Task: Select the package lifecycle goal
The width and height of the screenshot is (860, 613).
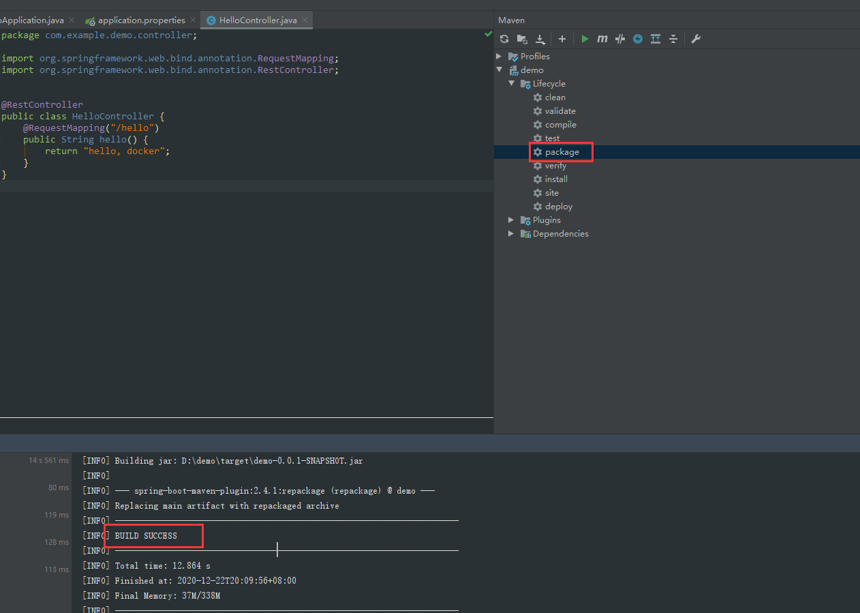Action: (x=562, y=151)
